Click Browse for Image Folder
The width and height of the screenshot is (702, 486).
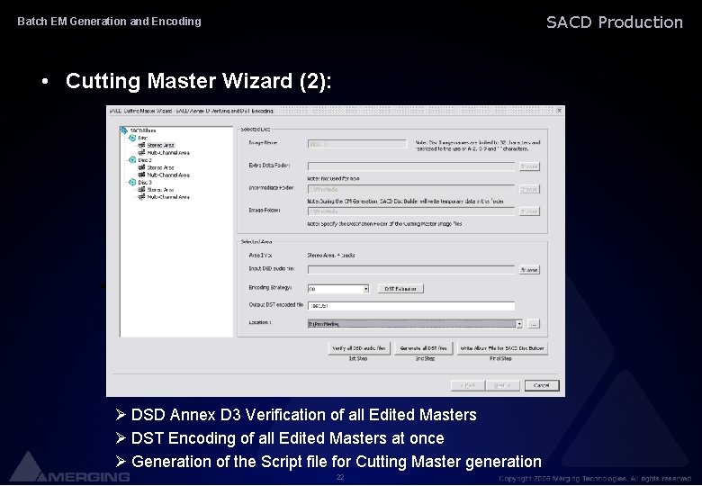point(529,211)
